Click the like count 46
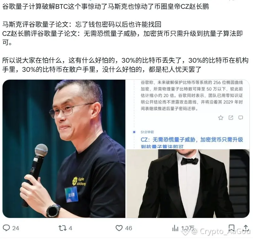 coord(129,228)
